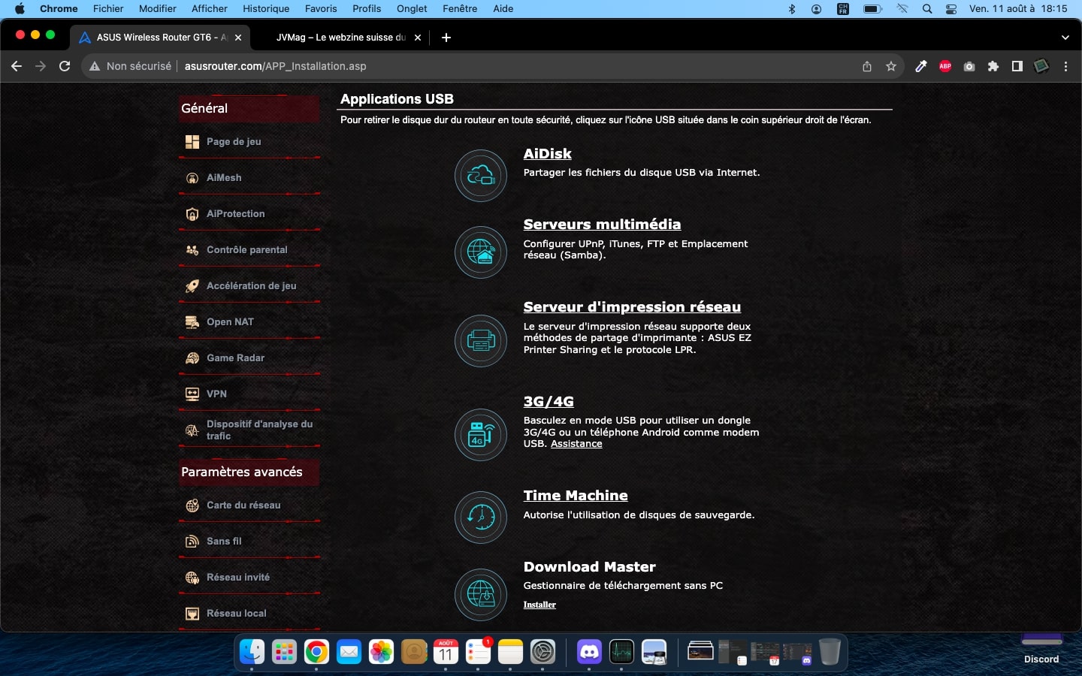Open the Afficher menu
The height and width of the screenshot is (676, 1082).
click(210, 8)
